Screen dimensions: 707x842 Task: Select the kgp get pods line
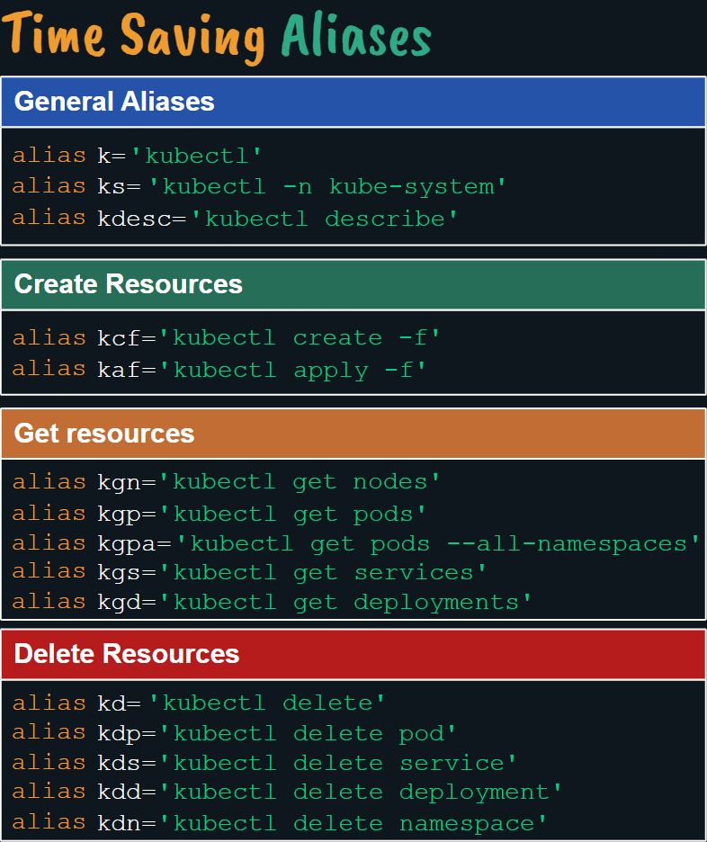[219, 514]
